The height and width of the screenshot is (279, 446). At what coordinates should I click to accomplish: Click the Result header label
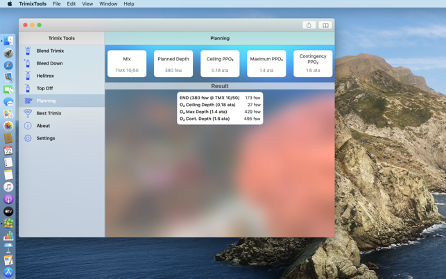click(x=220, y=86)
